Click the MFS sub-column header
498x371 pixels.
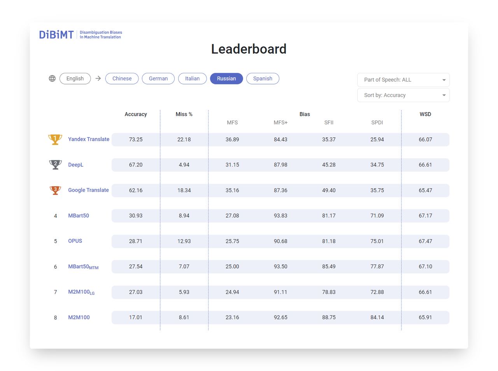[x=232, y=122]
